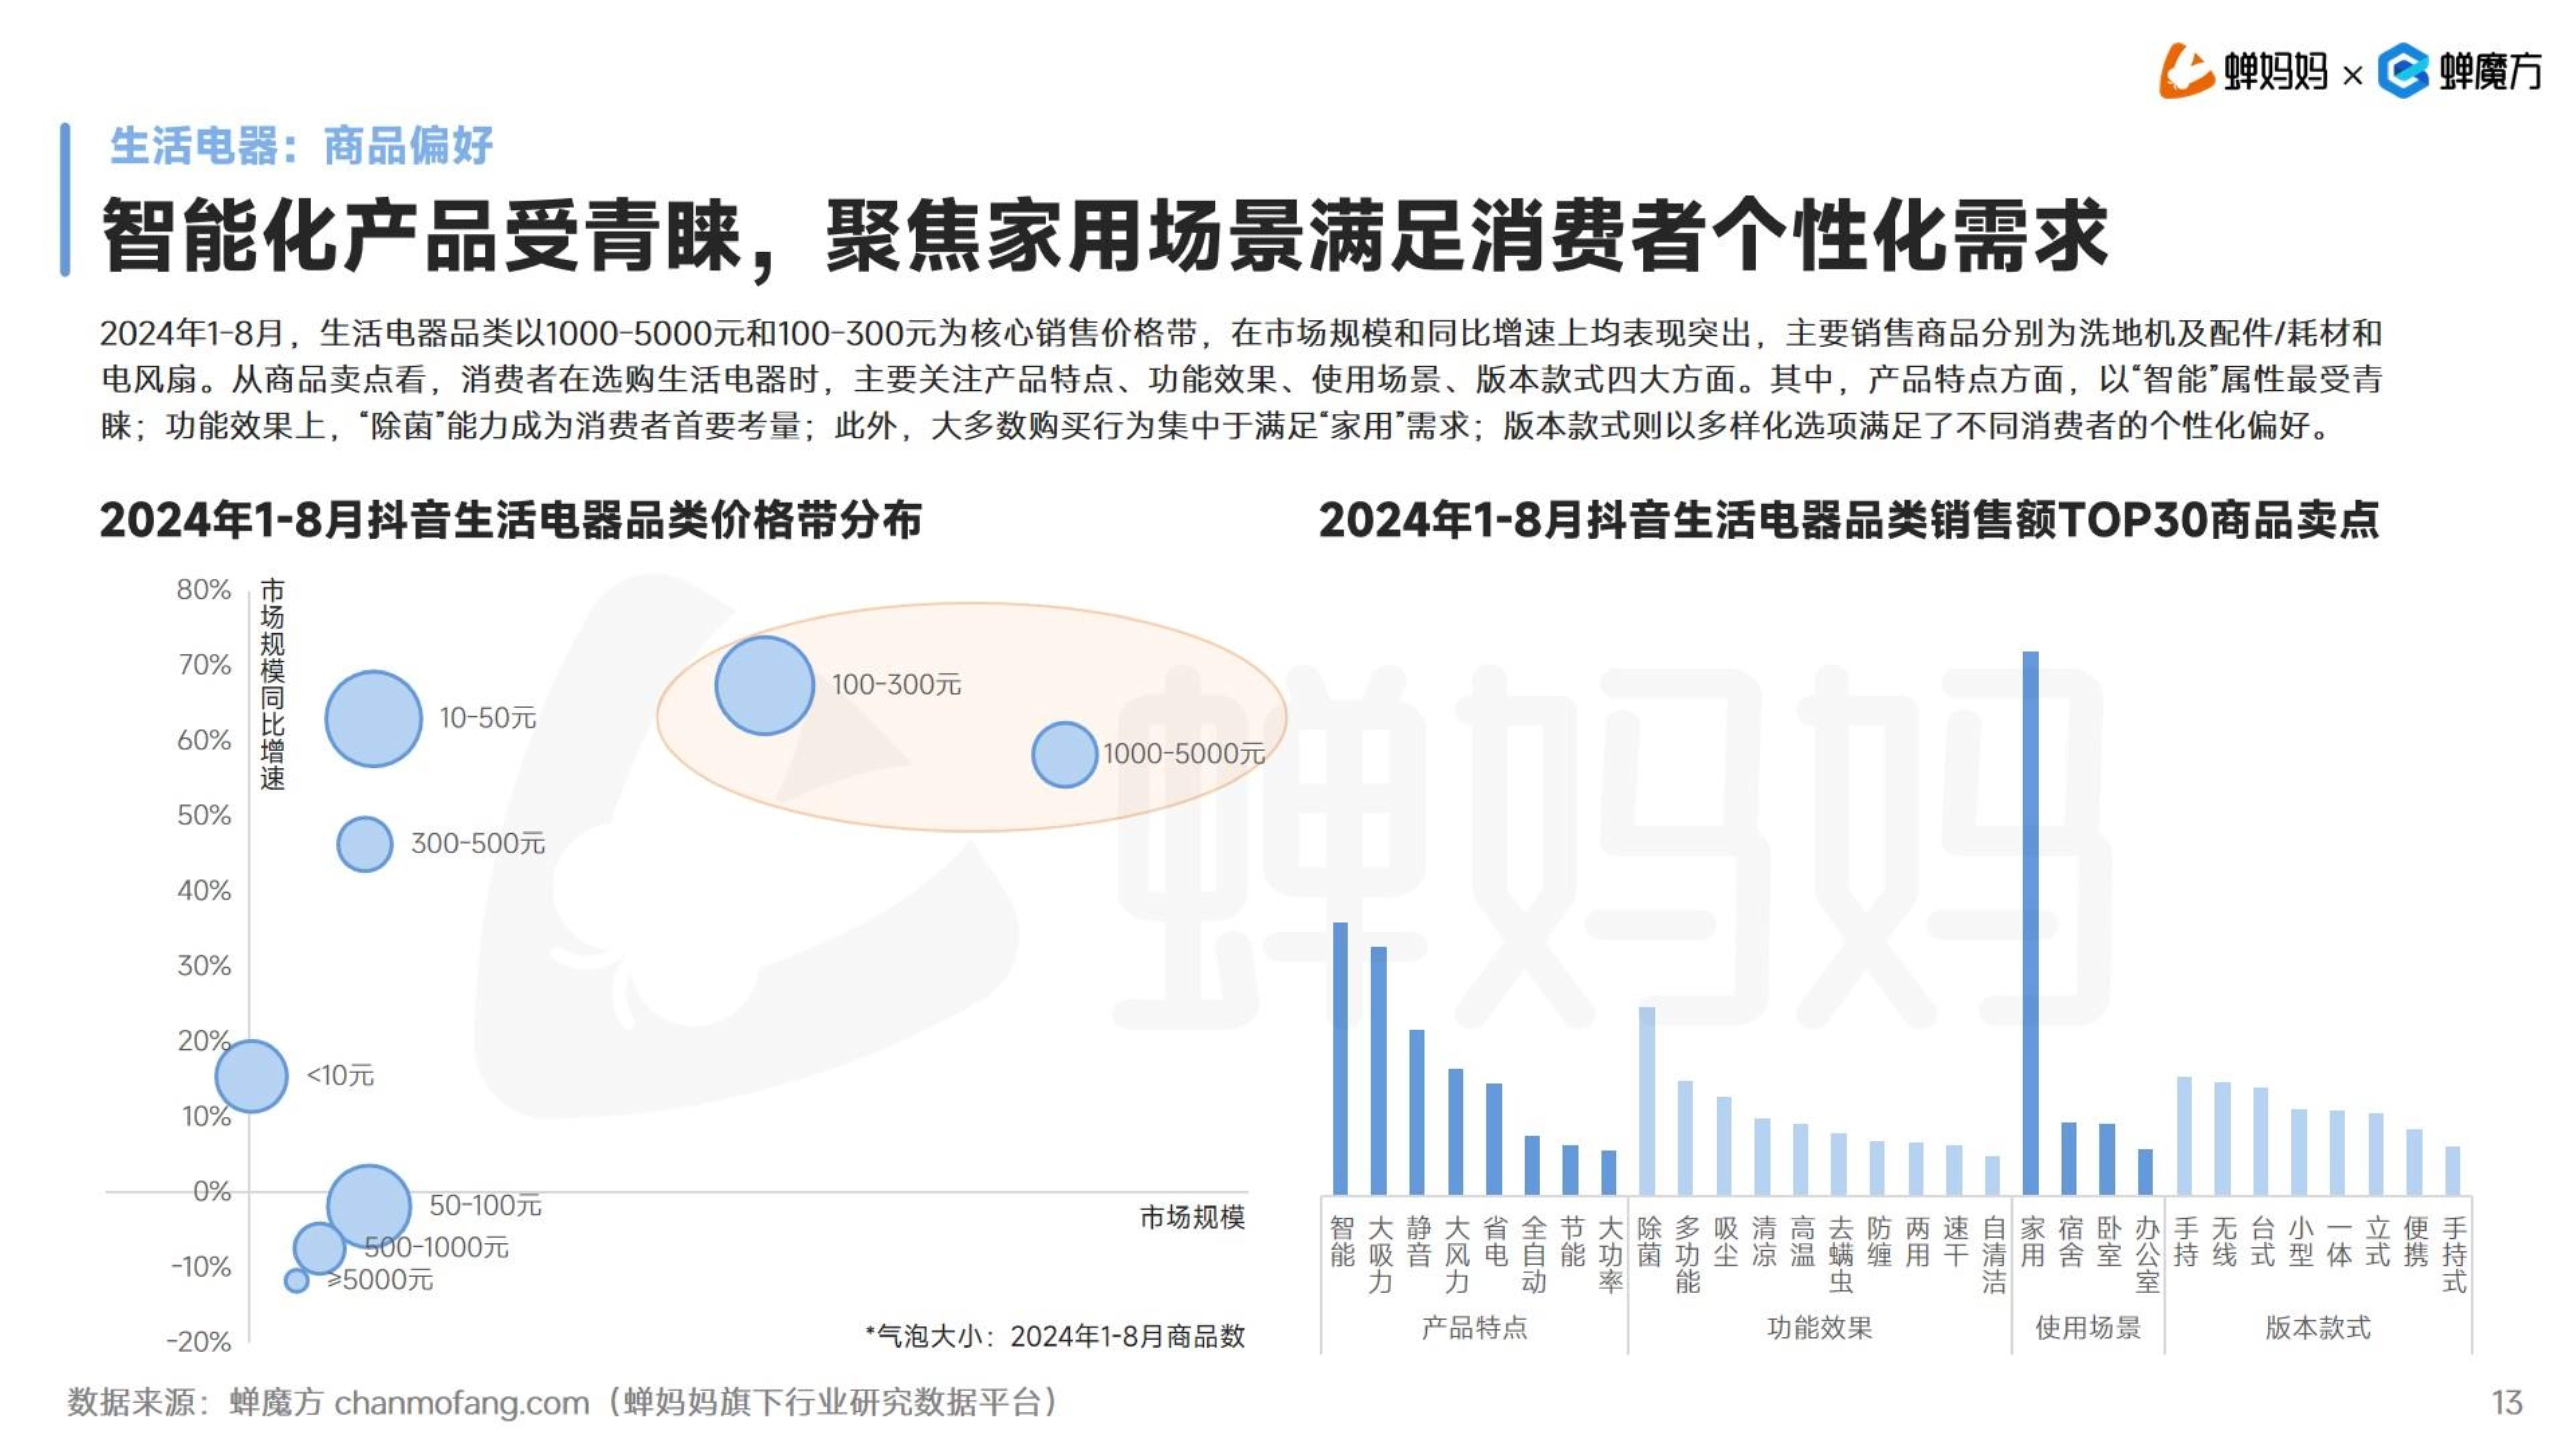The height and width of the screenshot is (1449, 2576).
Task: Click the 多功能 bar
Action: click(1685, 1138)
